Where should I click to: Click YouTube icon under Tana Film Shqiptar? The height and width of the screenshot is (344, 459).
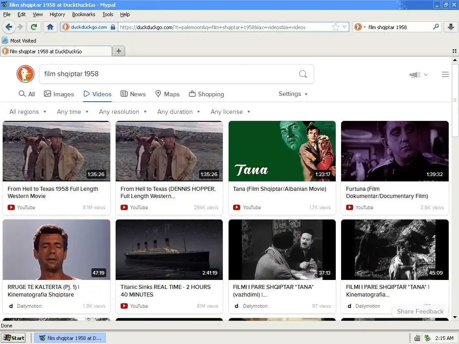pyautogui.click(x=237, y=207)
